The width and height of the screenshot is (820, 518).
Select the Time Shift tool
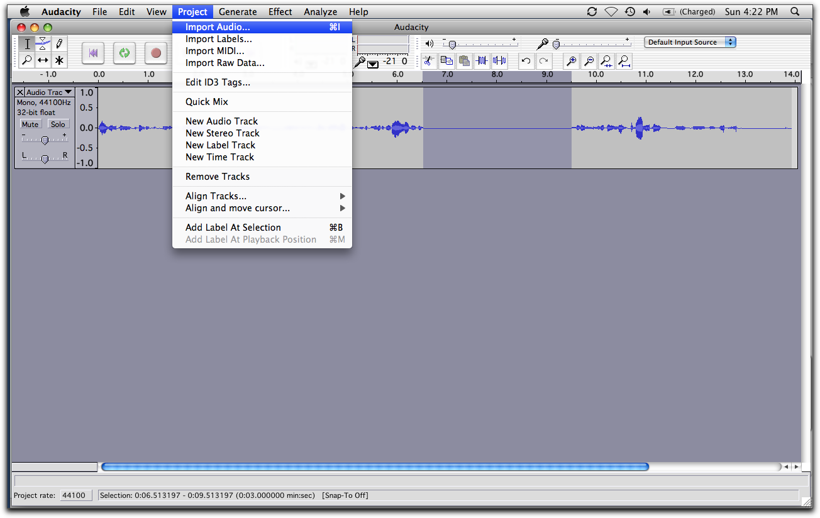(x=43, y=60)
